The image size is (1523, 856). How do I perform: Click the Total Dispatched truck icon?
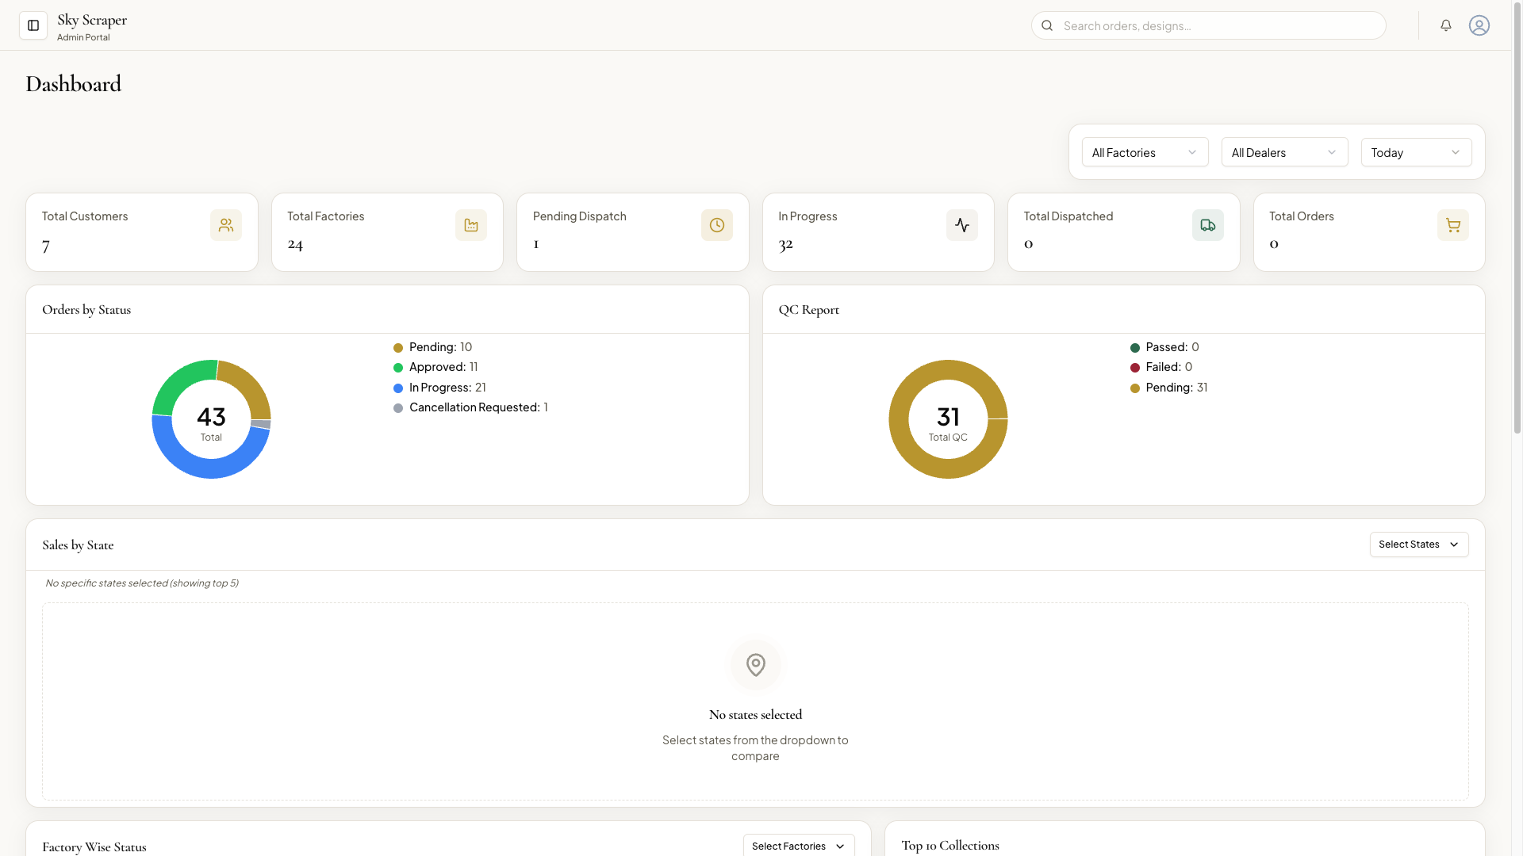1208,225
